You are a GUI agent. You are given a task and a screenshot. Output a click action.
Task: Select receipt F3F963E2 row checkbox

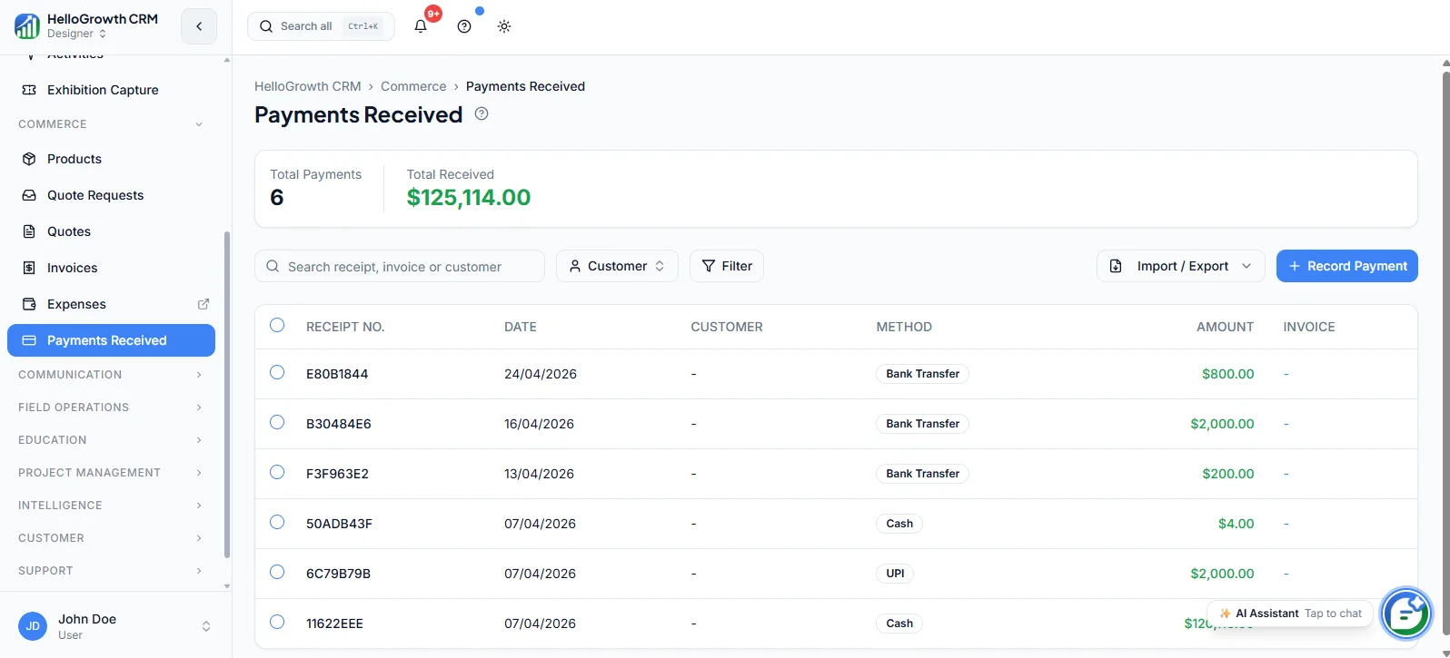point(277,472)
